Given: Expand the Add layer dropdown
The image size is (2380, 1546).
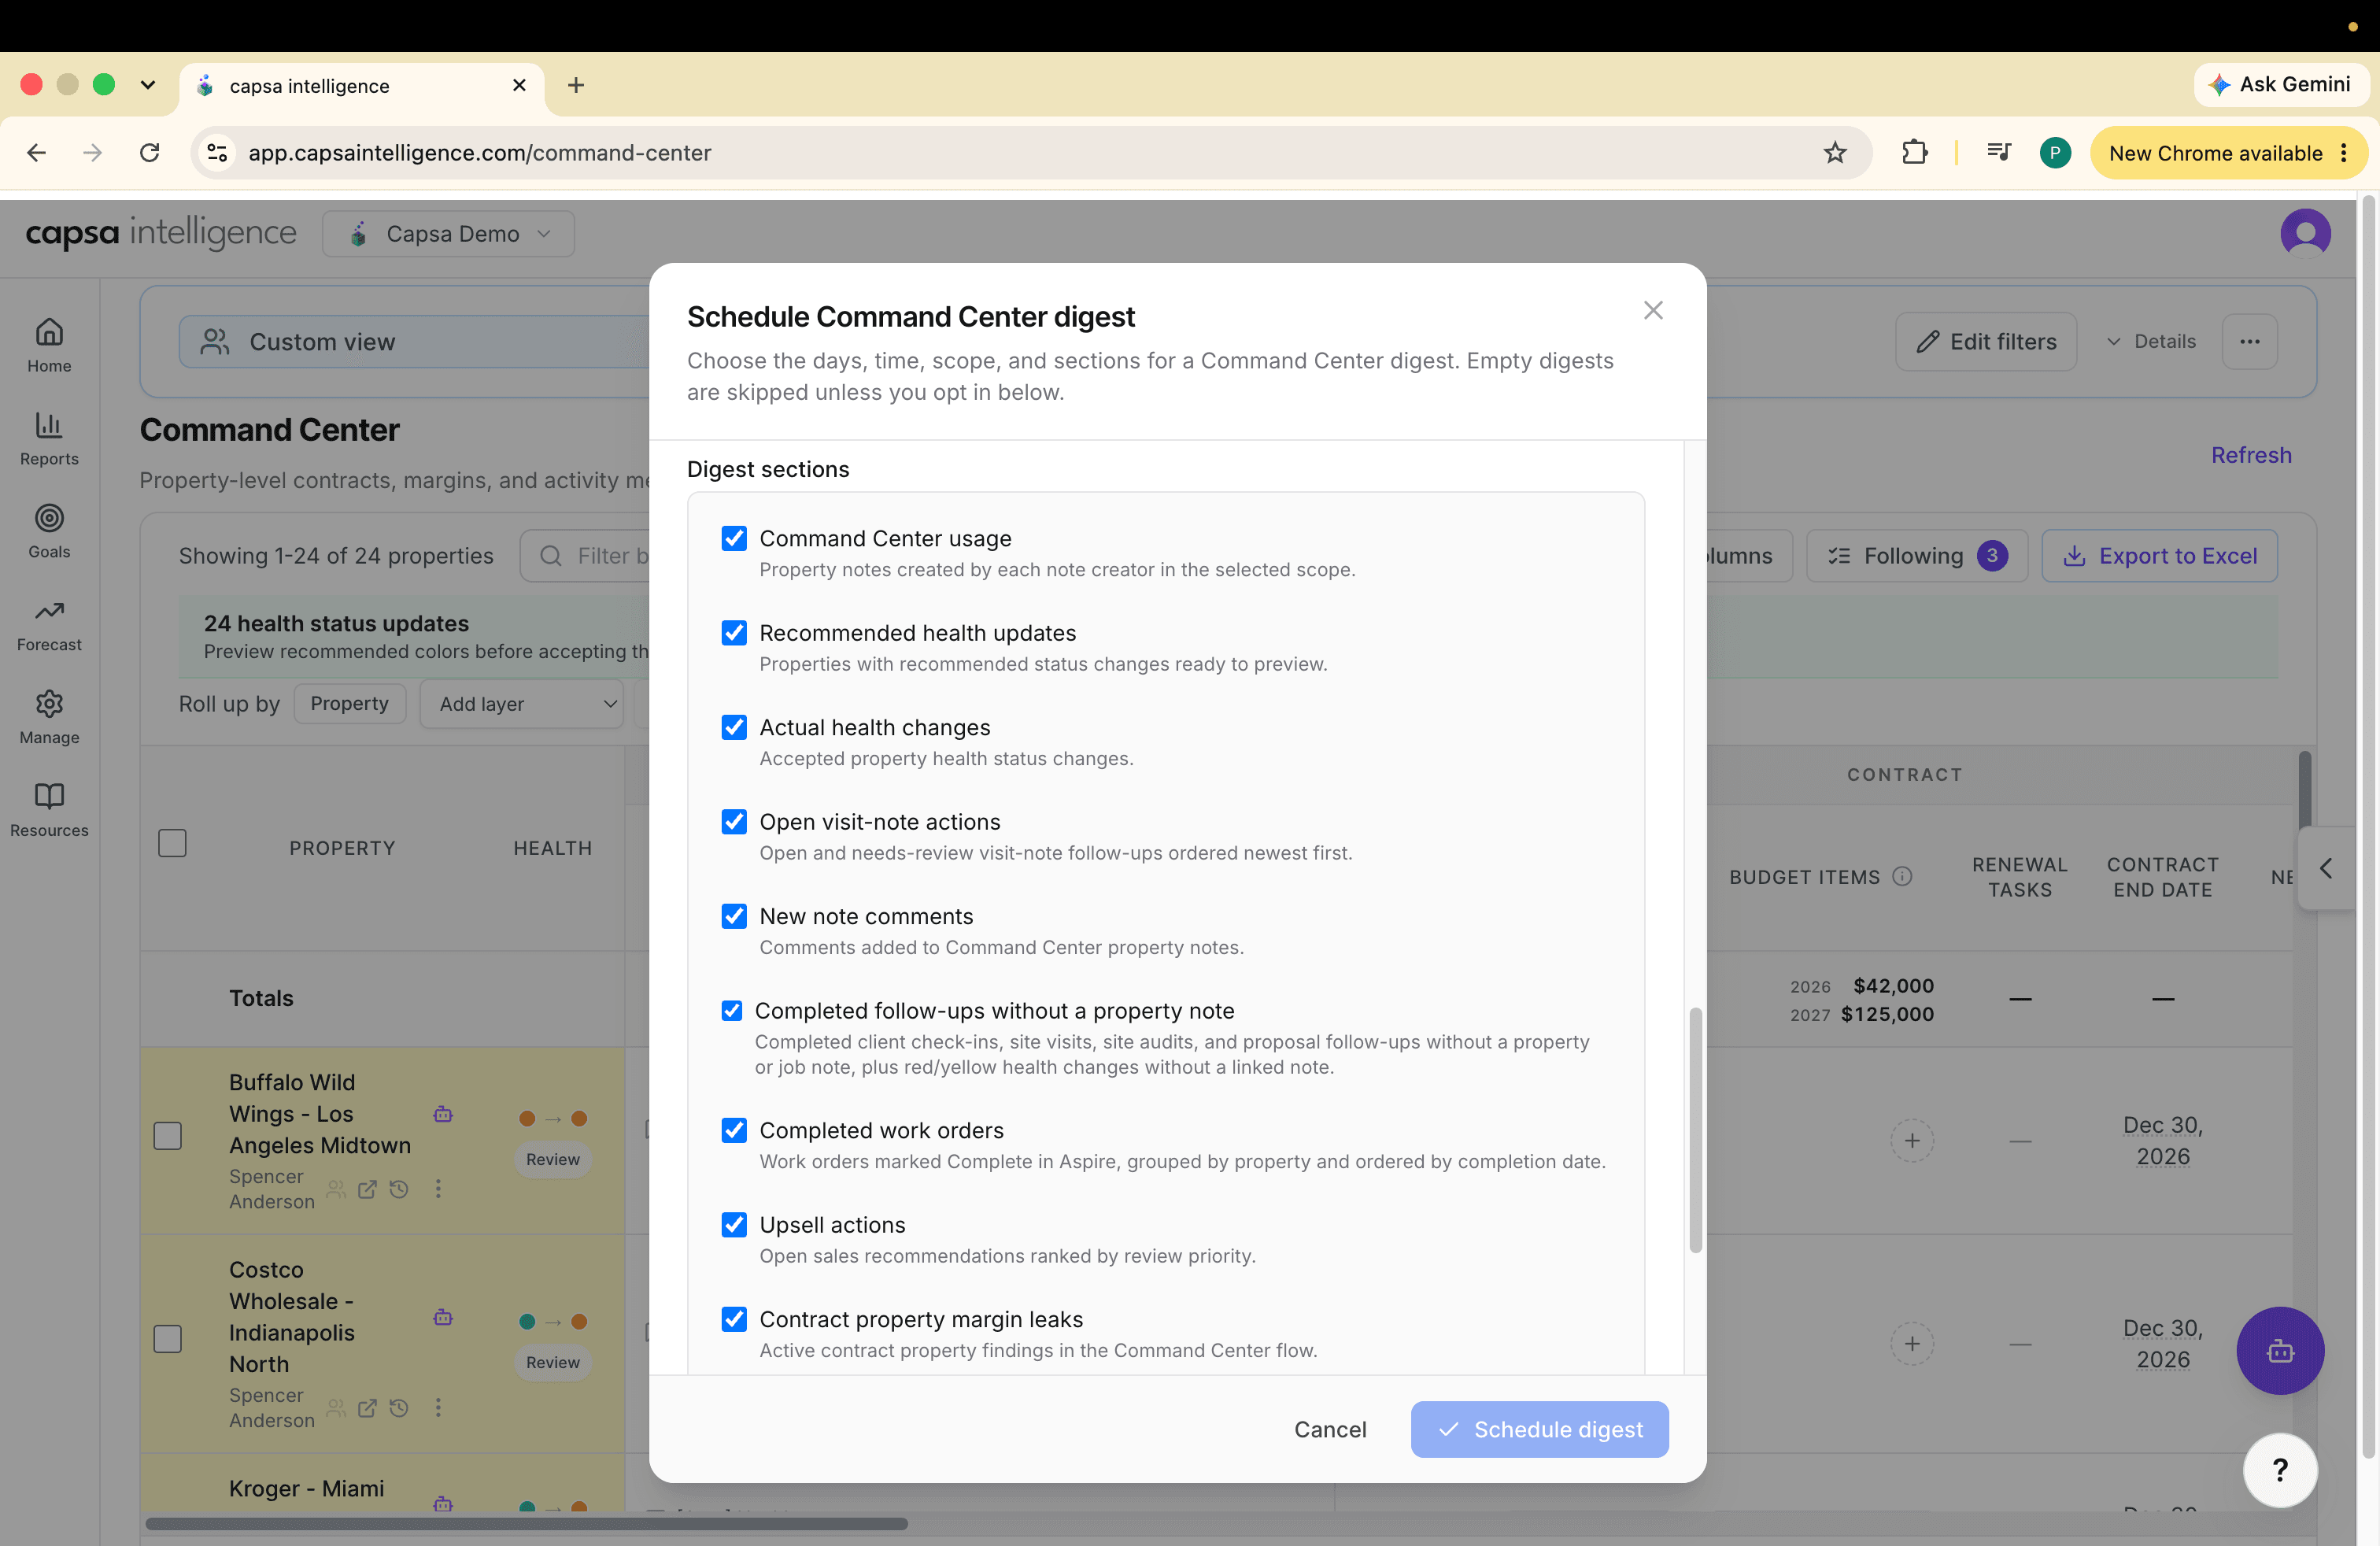Looking at the screenshot, I should [x=522, y=704].
